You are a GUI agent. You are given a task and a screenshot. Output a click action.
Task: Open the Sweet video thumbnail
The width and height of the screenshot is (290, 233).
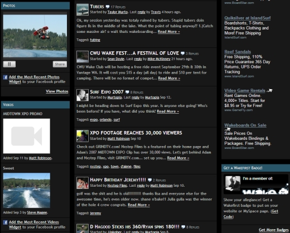(27, 190)
